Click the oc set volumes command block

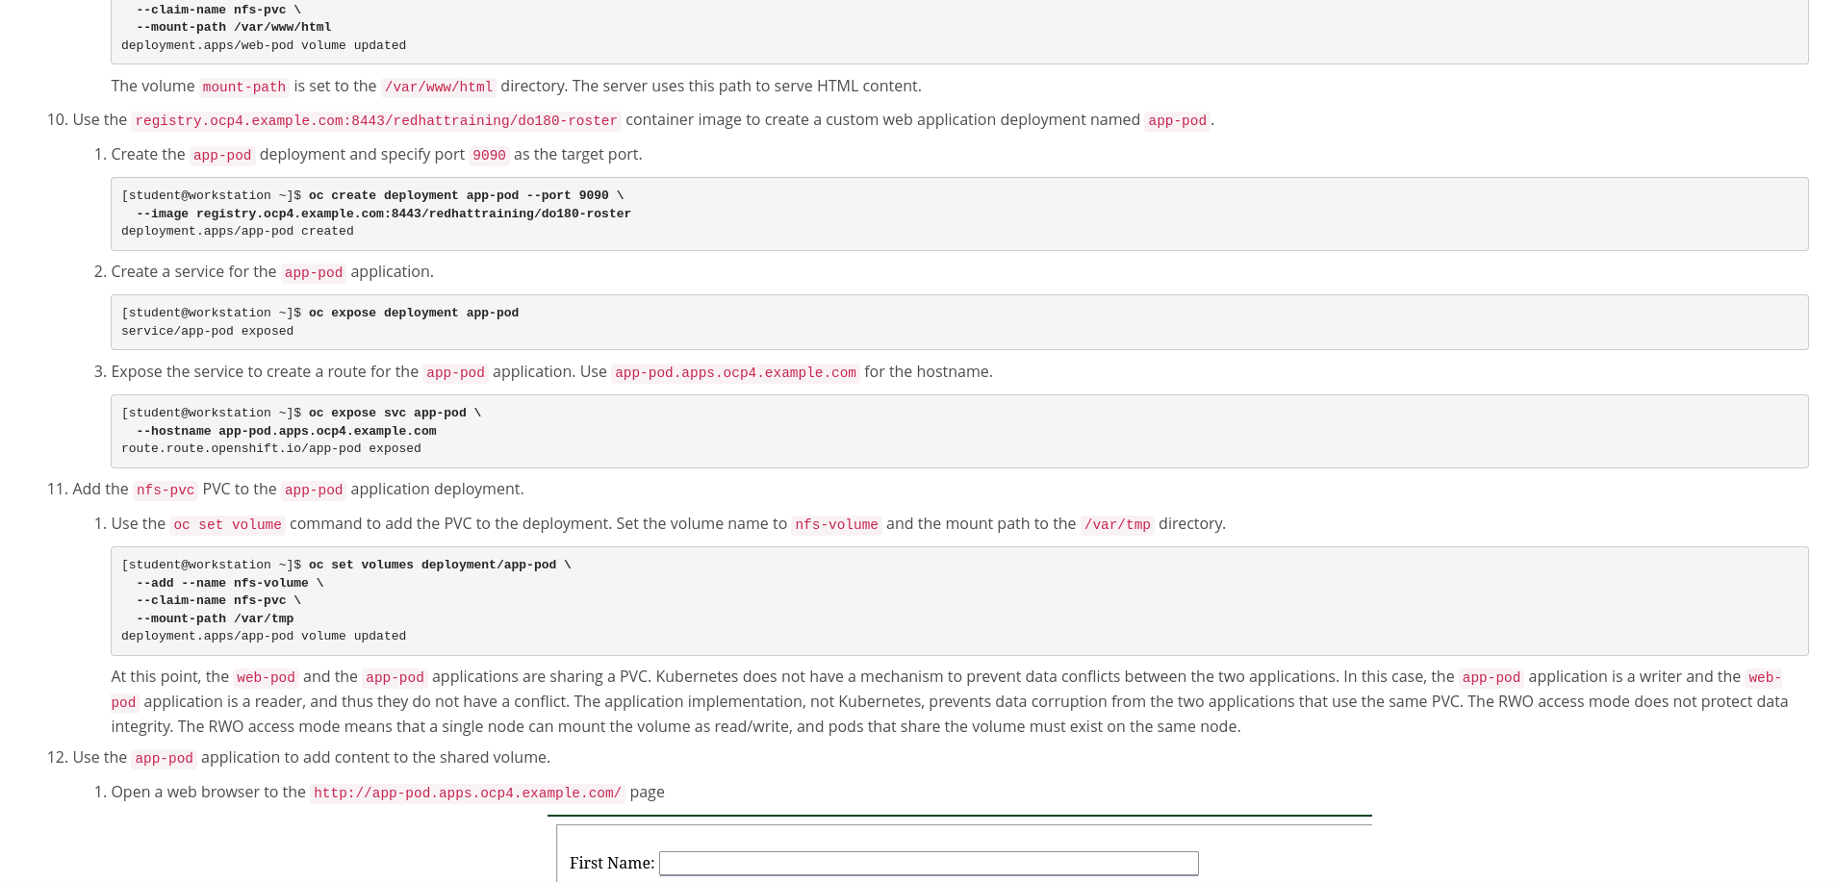pyautogui.click(x=958, y=600)
